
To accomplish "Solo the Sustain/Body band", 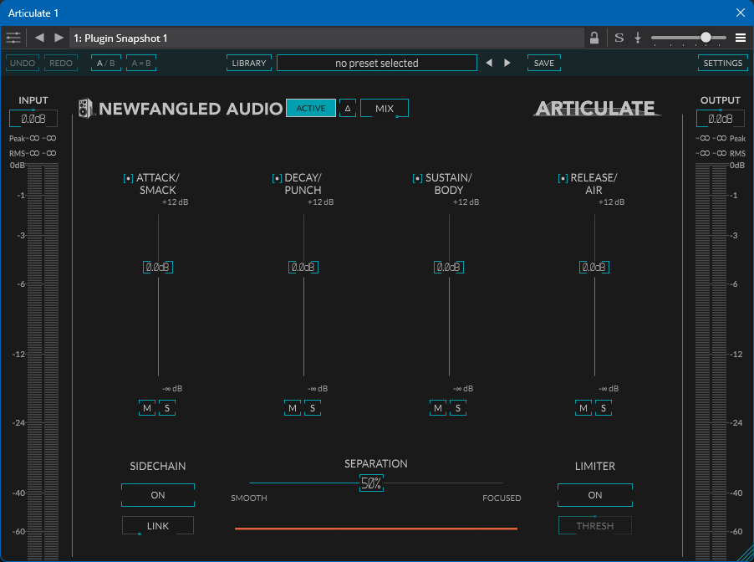I will (458, 408).
